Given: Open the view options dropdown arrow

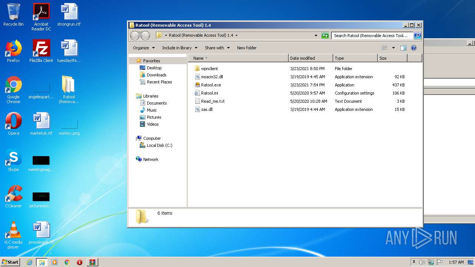Looking at the screenshot, I should [x=393, y=48].
